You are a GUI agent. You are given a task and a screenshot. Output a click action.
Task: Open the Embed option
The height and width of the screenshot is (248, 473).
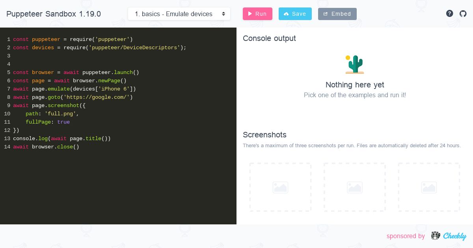point(337,14)
